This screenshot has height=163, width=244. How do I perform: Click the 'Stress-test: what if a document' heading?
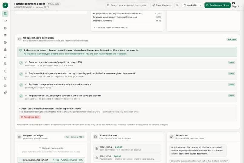50,109
